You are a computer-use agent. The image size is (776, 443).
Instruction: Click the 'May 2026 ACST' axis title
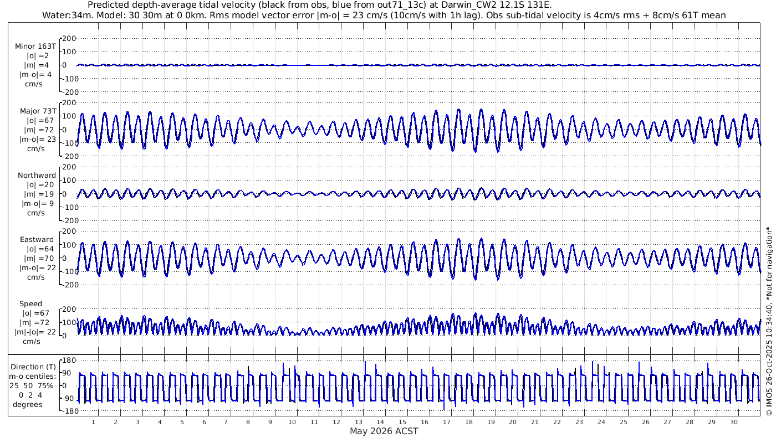pos(384,431)
